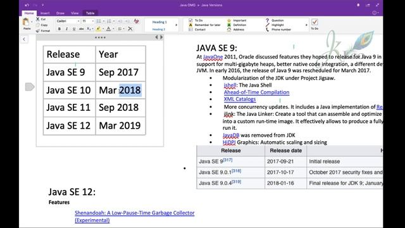The image size is (405, 228).
Task: Click the Copy icon
Action: (x=38, y=25)
